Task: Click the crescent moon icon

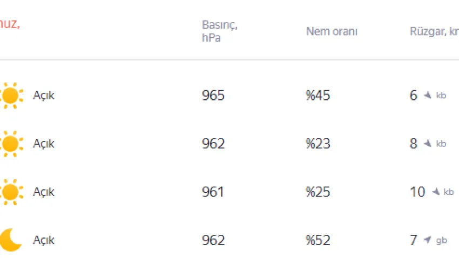Action: [x=10, y=240]
